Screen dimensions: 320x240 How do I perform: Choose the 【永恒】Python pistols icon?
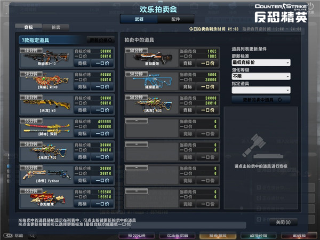[x=46, y=174]
